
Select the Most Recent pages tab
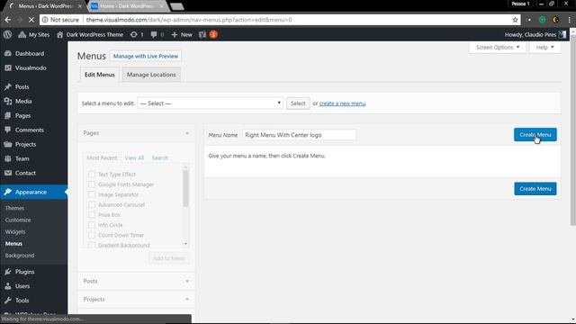[102, 158]
